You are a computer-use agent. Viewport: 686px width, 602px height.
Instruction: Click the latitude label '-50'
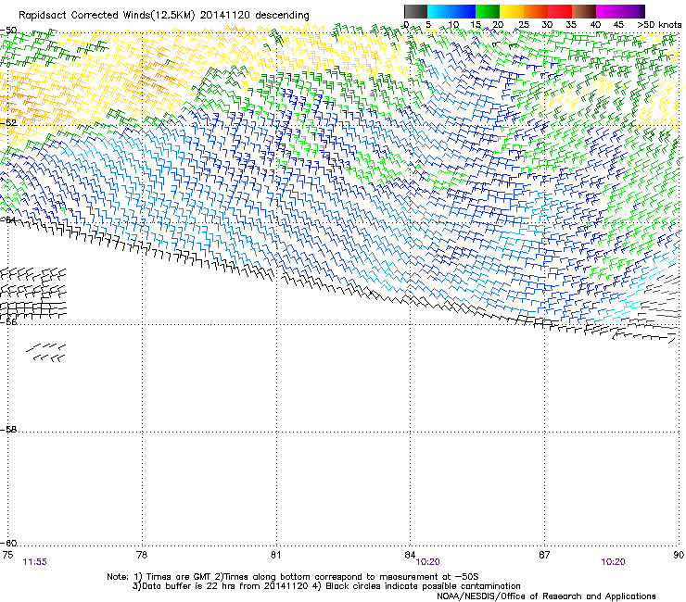8,31
